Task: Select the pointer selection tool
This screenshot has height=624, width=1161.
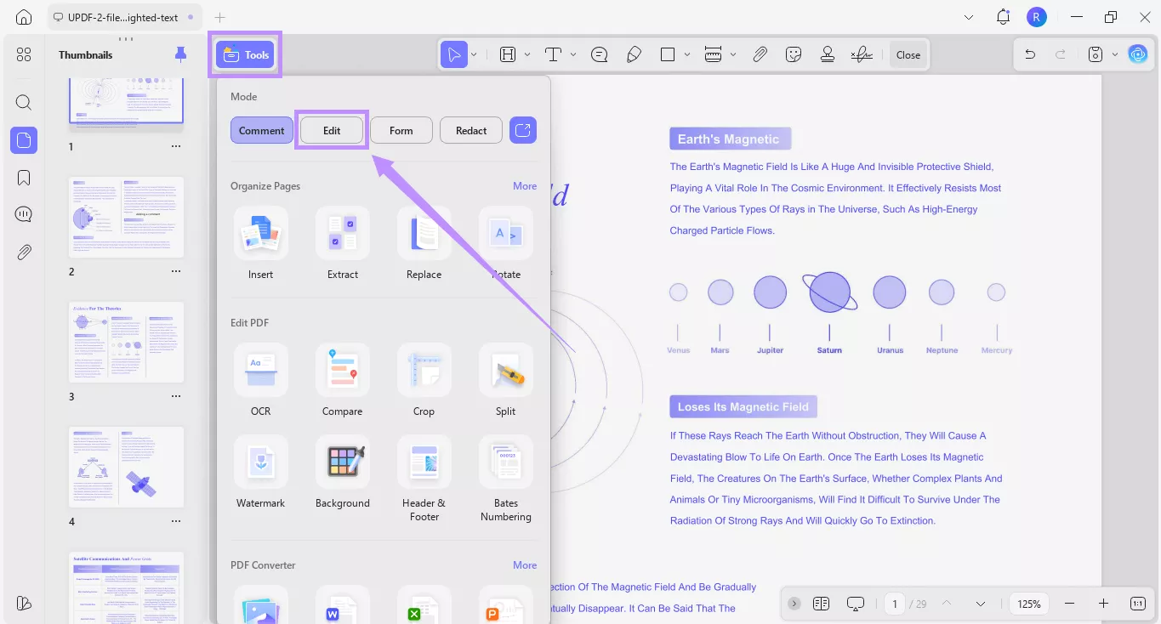Action: click(x=454, y=54)
